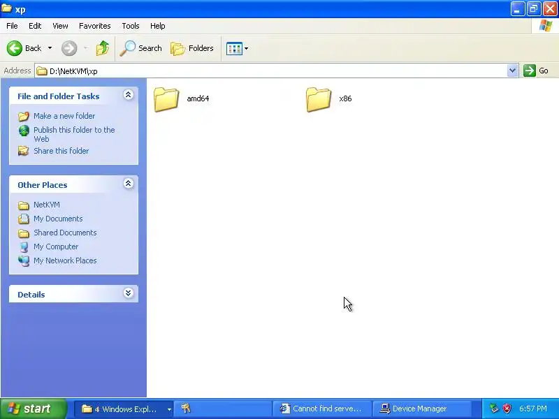
Task: Open My Network Places link
Action: point(65,260)
